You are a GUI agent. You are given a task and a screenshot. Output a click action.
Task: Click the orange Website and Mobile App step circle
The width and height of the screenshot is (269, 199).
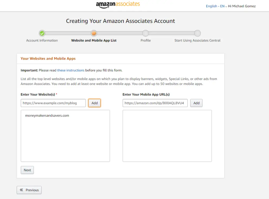click(x=94, y=33)
